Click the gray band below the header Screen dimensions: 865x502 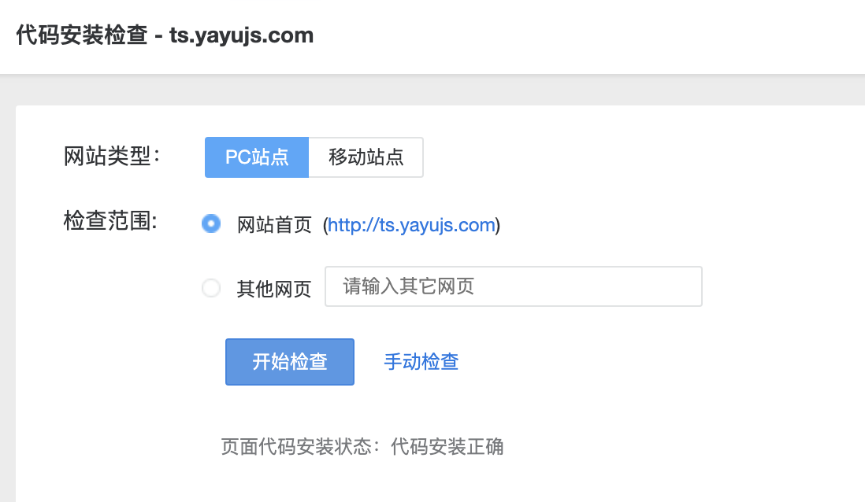click(x=432, y=90)
